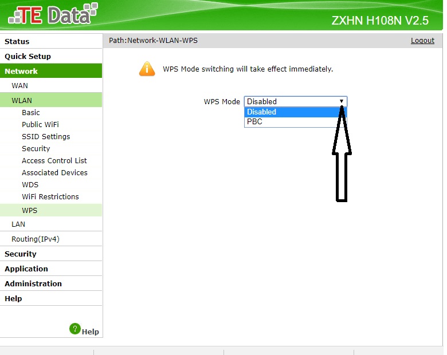Click the orange info warning icon
447x355 pixels.
coord(147,69)
